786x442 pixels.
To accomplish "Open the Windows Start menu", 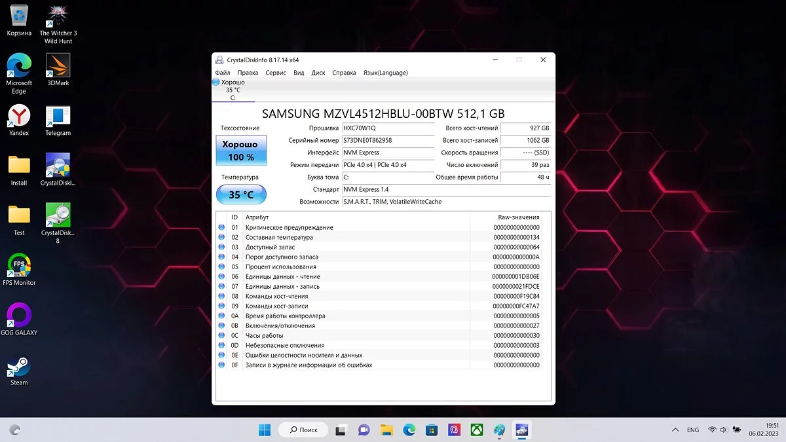I will [x=265, y=430].
